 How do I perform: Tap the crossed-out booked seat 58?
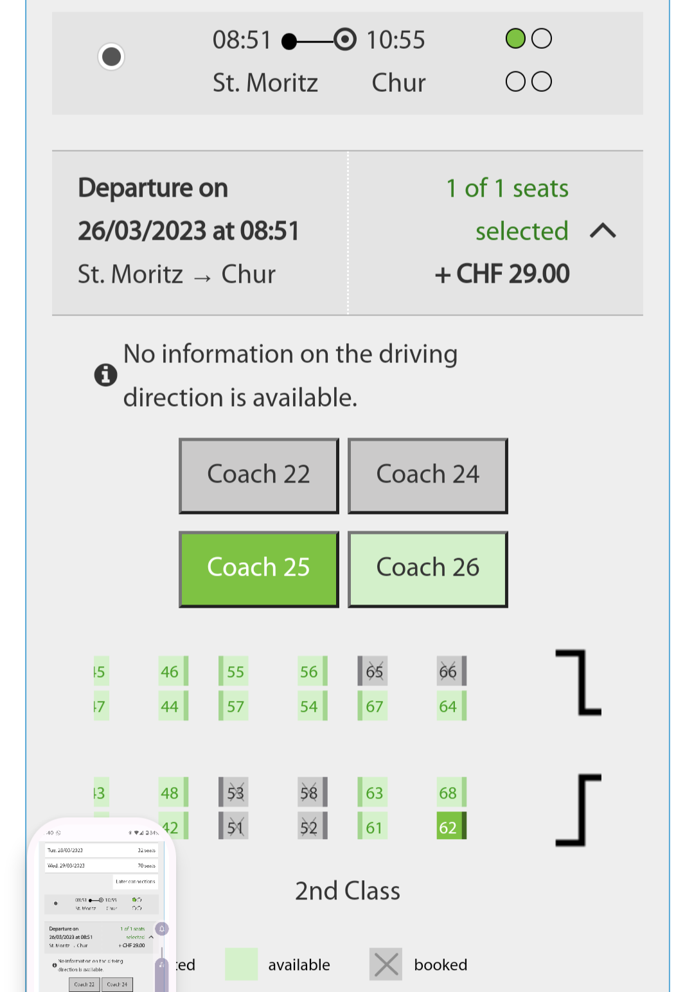[312, 793]
